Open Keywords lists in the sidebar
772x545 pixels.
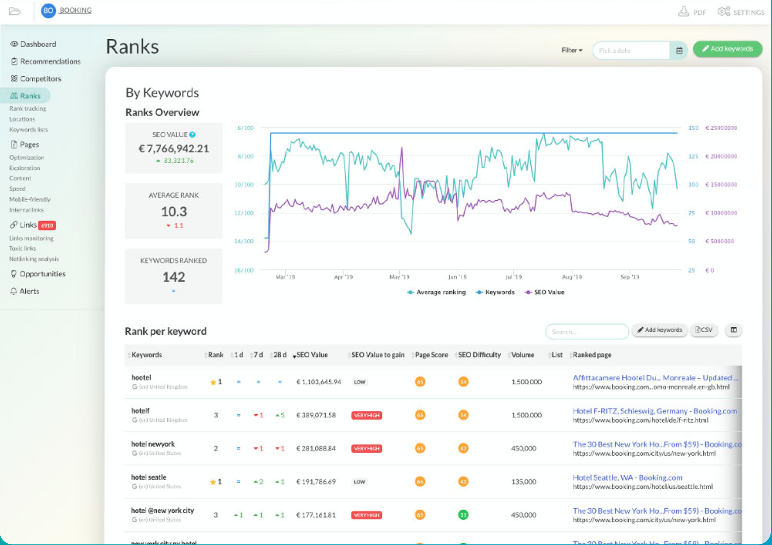point(28,129)
